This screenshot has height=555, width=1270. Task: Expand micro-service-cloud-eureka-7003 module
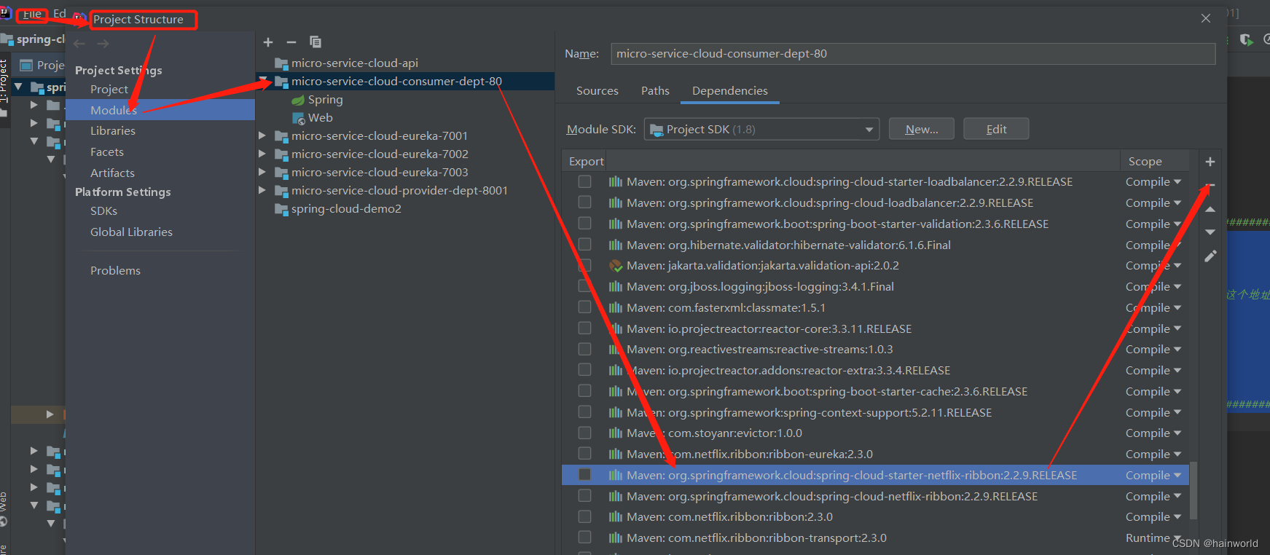(x=262, y=172)
